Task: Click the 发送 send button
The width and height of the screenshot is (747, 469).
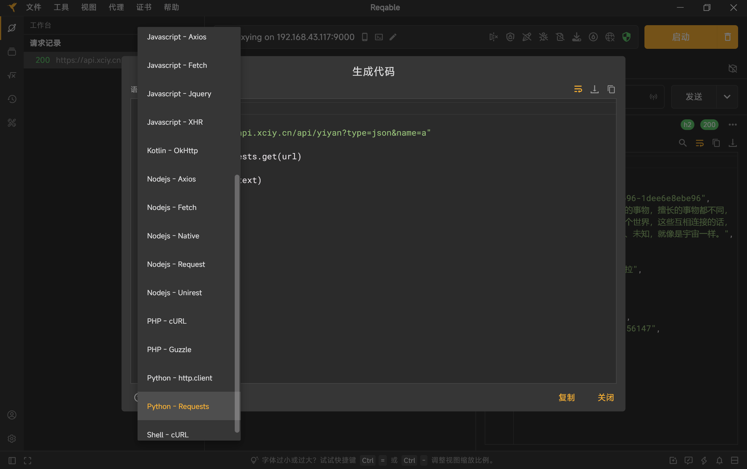Action: [694, 97]
